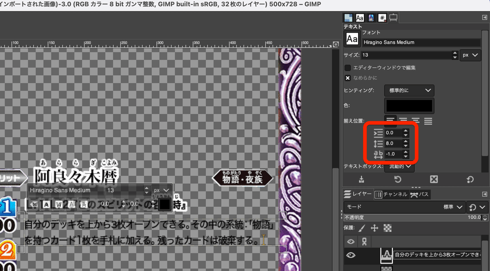This screenshot has width=490, height=271.
Task: Open the Brushes dock tab
Action: [x=383, y=18]
